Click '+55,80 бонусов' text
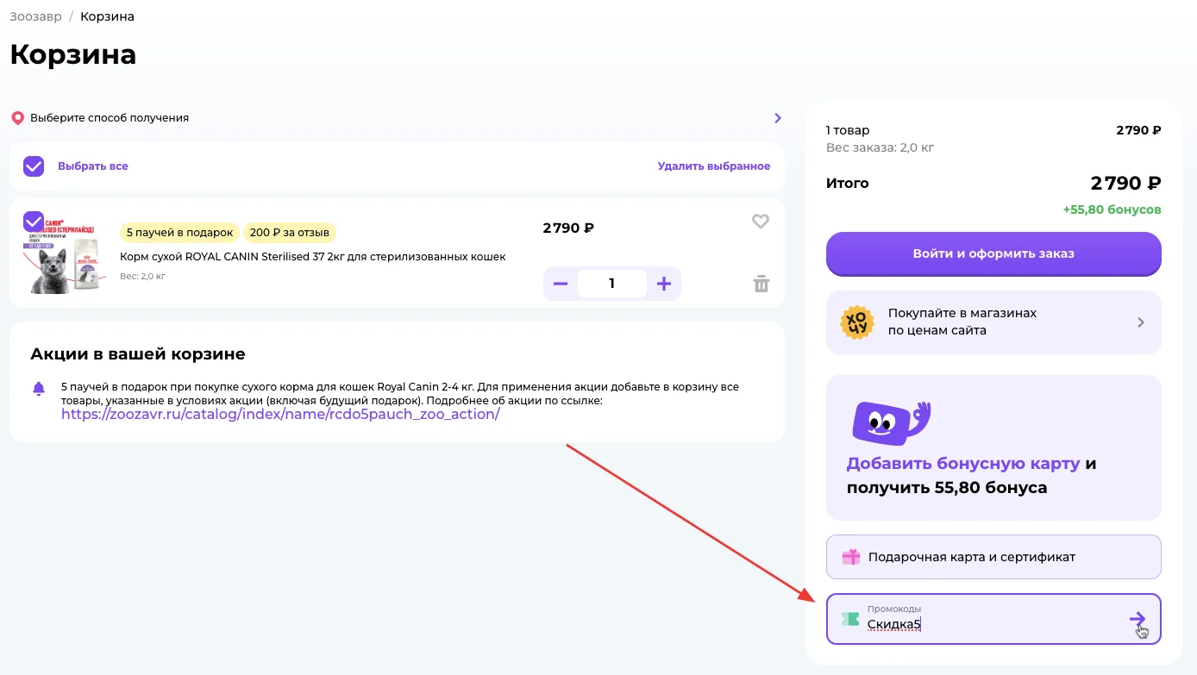This screenshot has width=1197, height=675. 1112,209
